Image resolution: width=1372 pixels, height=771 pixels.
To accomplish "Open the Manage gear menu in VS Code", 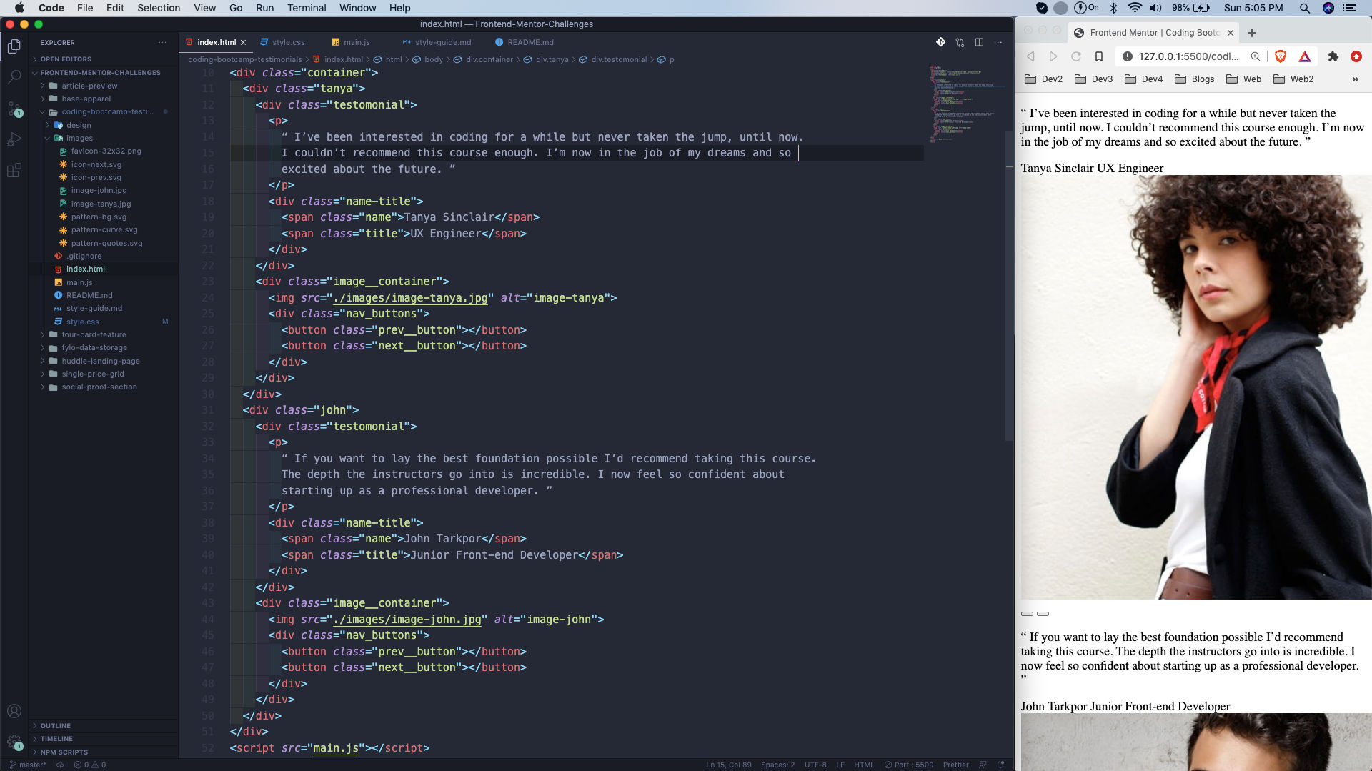I will [x=14, y=742].
